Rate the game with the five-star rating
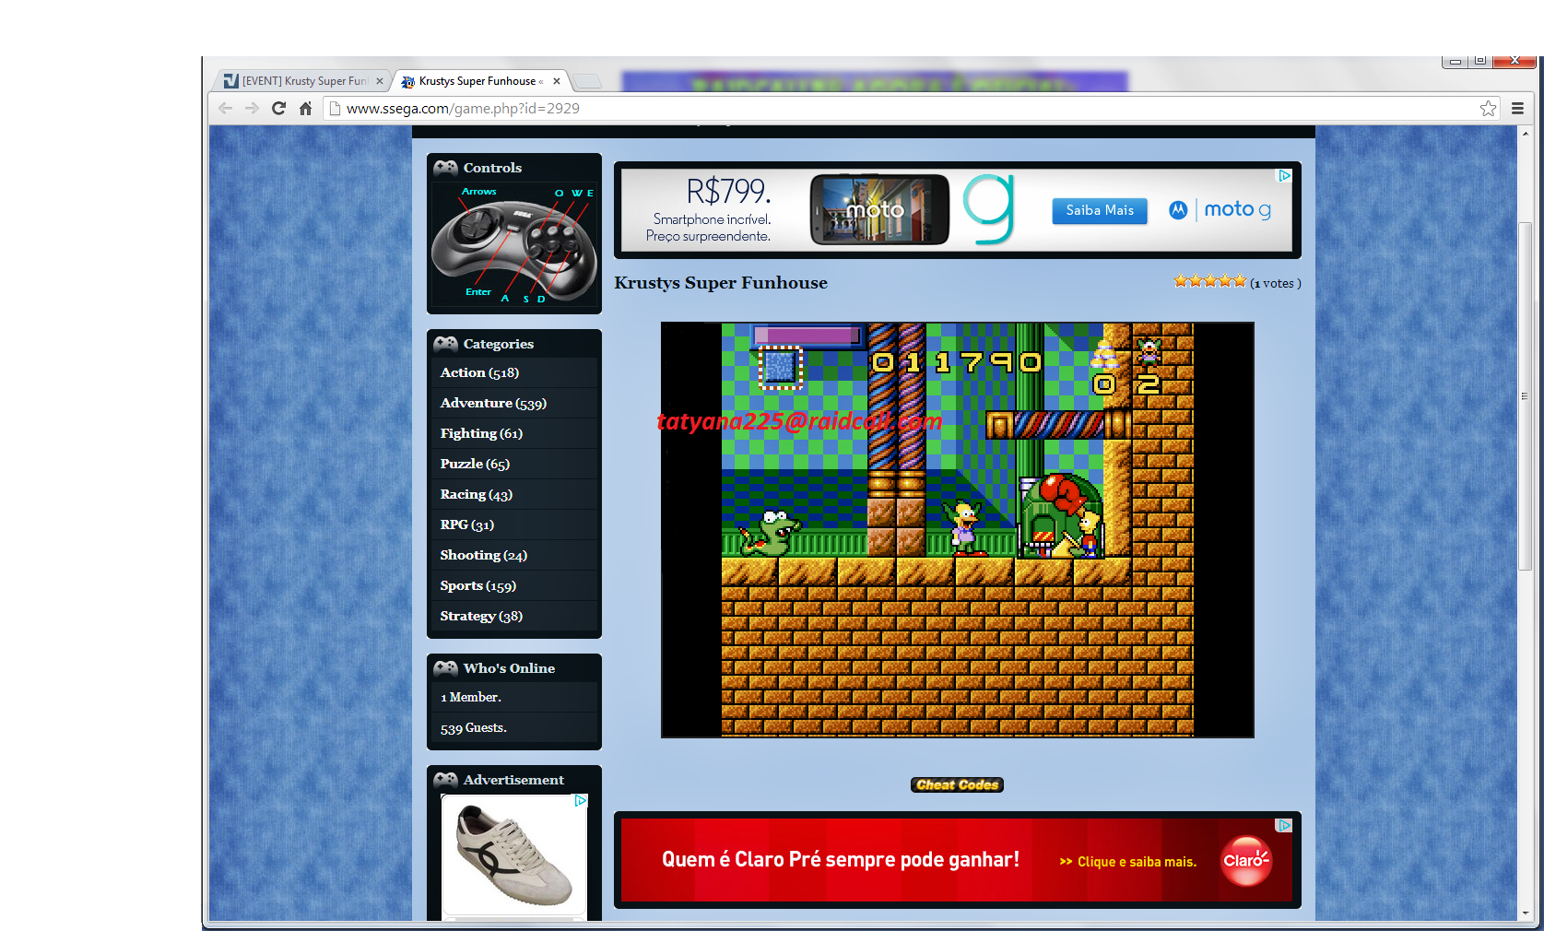The width and height of the screenshot is (1544, 931). [1209, 281]
